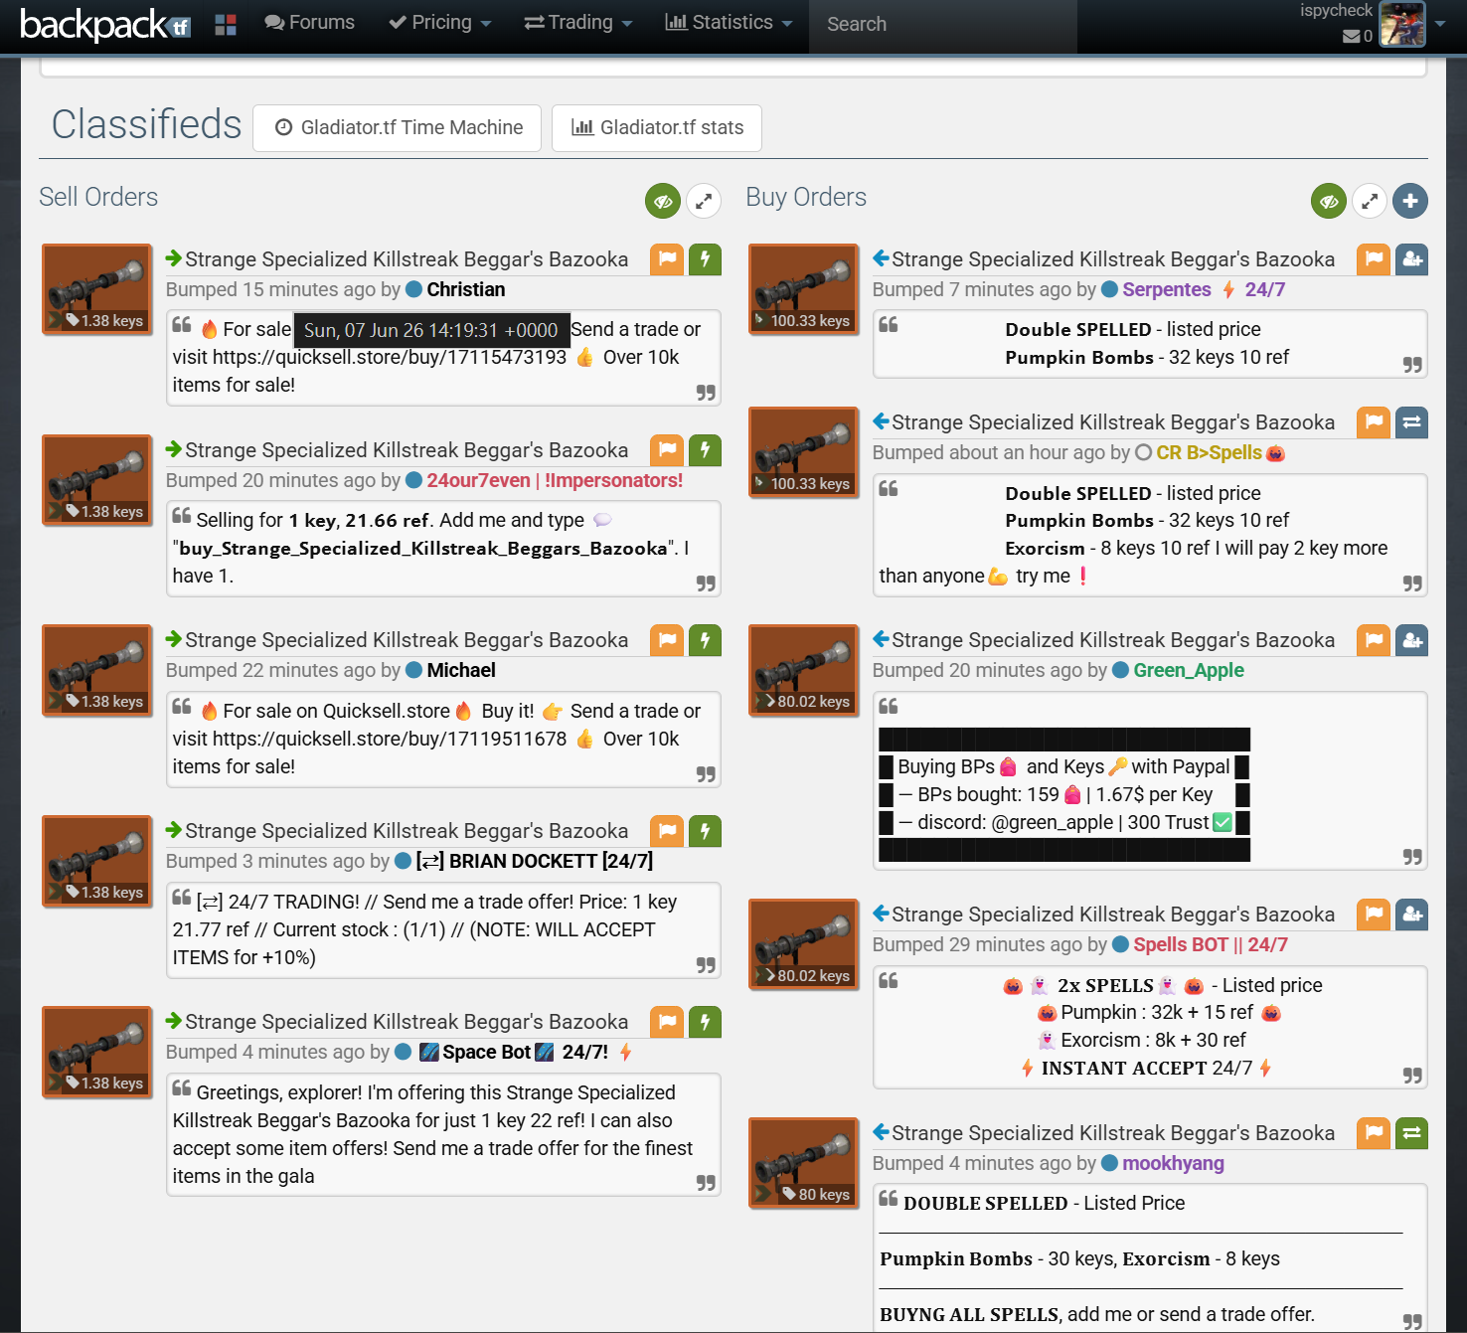Add Green_Apple as friend via user-plus icon
The image size is (1467, 1333).
pyautogui.click(x=1411, y=640)
